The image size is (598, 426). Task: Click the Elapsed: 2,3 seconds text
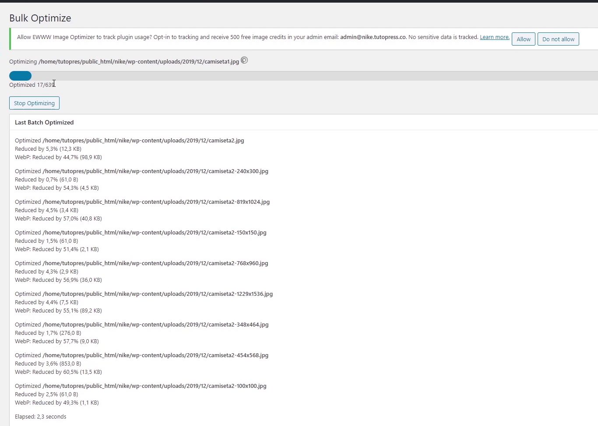pos(41,417)
